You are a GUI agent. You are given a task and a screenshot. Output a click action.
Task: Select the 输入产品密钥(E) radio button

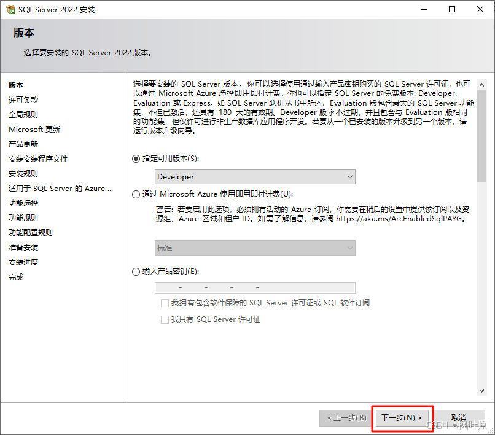pyautogui.click(x=136, y=272)
